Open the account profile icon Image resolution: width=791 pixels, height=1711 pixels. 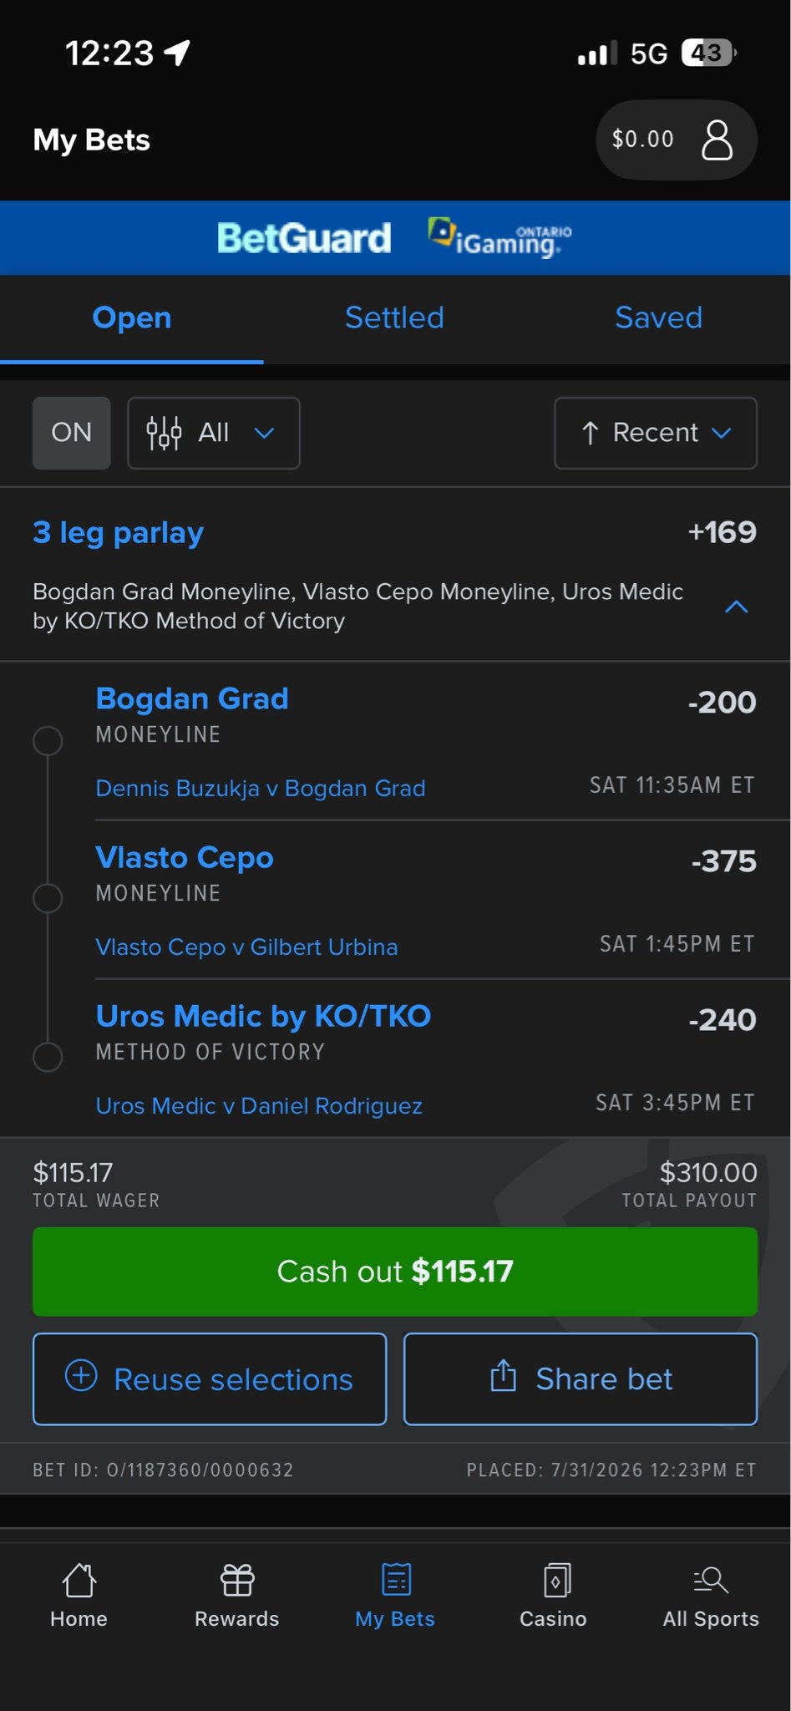[717, 140]
